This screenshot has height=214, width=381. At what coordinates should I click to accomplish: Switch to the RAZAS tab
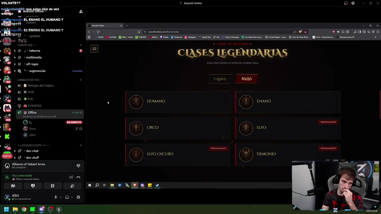(x=247, y=79)
